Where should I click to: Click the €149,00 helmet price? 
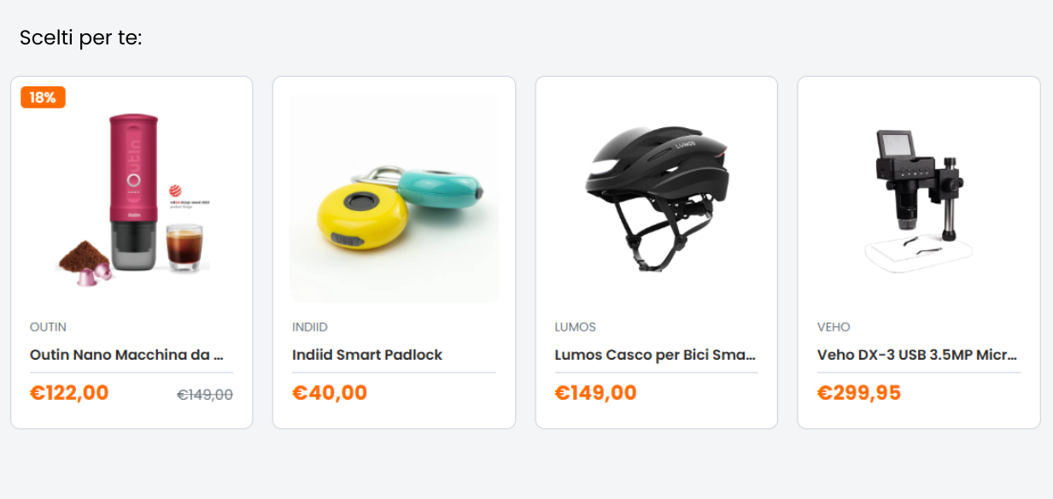pos(596,393)
